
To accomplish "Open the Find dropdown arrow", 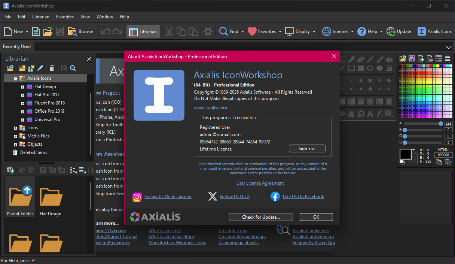I will [242, 31].
